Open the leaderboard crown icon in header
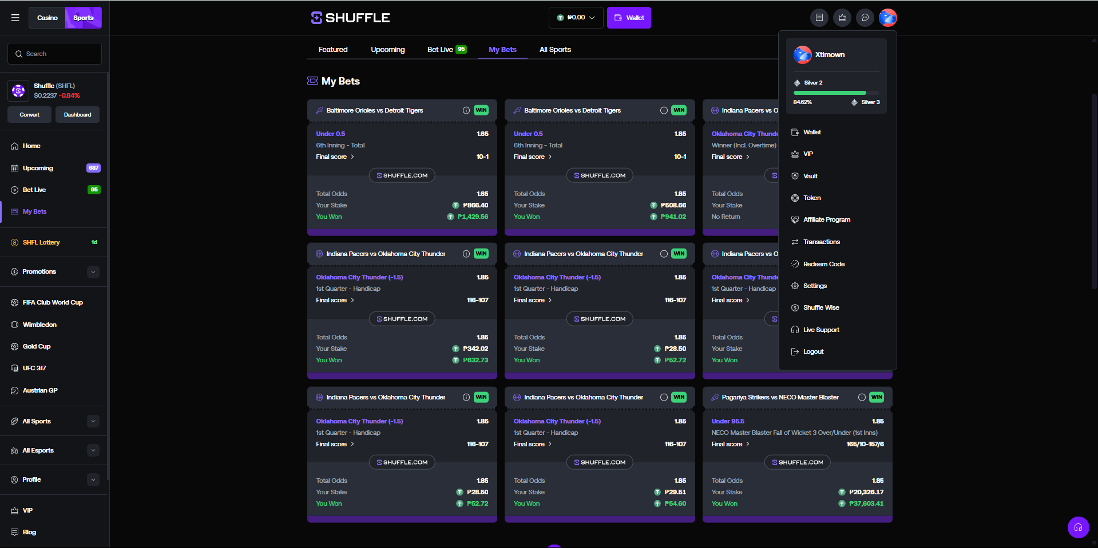Screen dimensions: 1098x548 (x=842, y=18)
